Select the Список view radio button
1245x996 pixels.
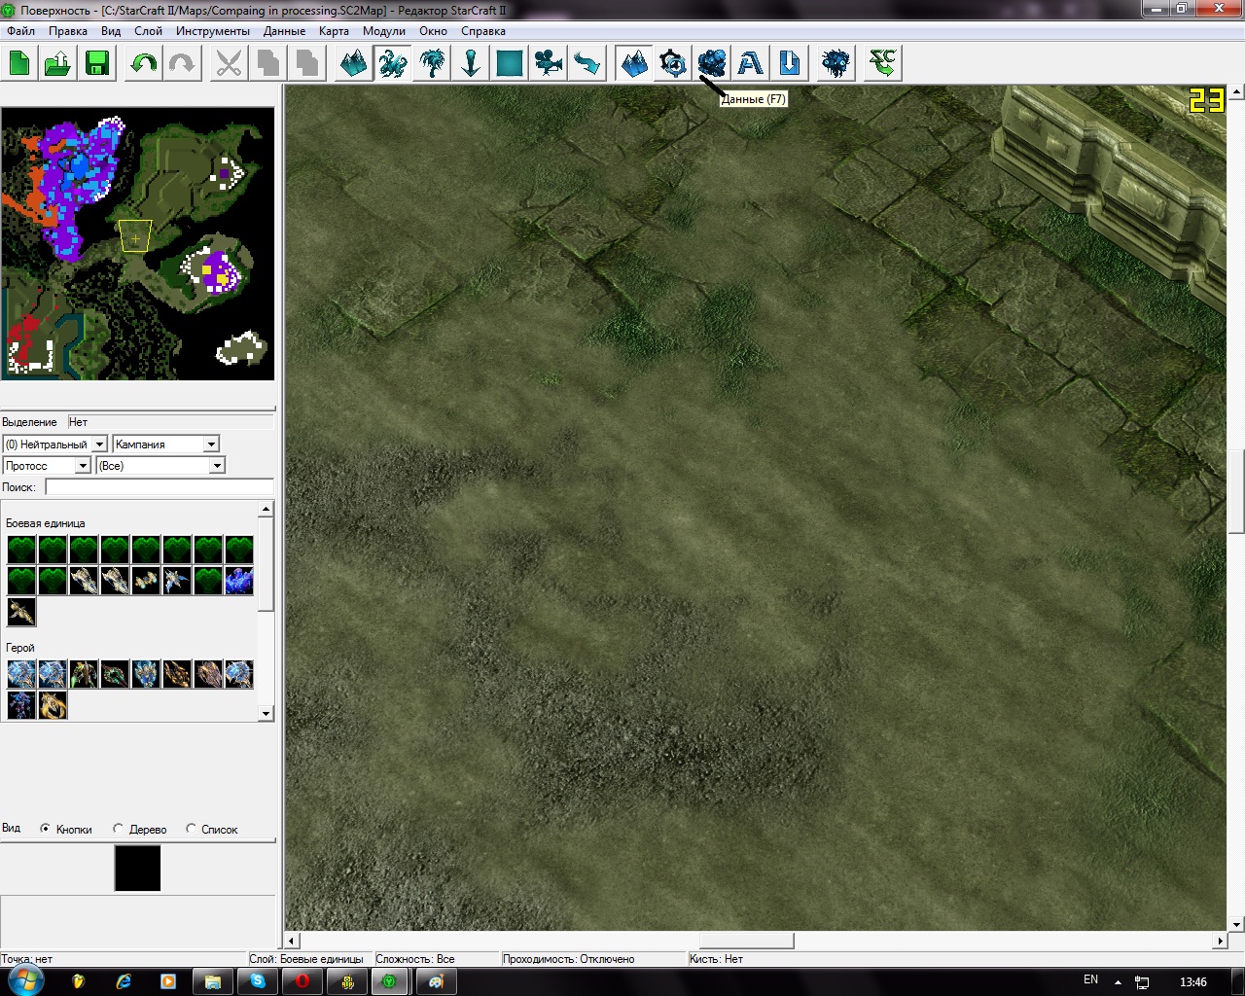coord(191,829)
